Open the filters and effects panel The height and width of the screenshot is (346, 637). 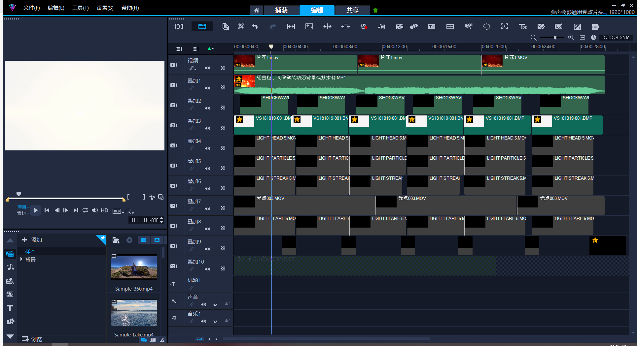point(11,321)
